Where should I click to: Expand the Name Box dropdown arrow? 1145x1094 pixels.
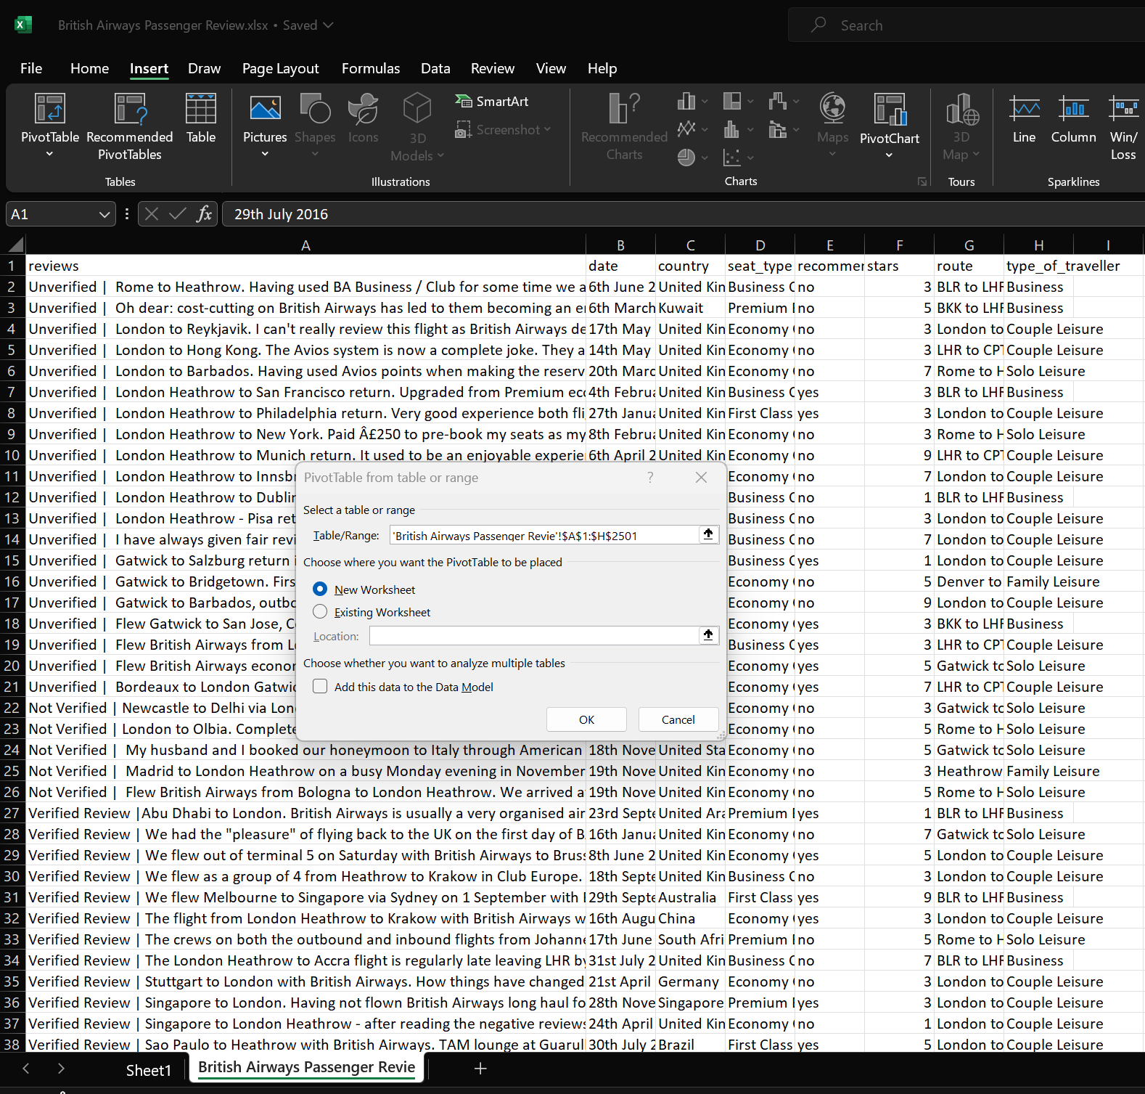tap(104, 214)
